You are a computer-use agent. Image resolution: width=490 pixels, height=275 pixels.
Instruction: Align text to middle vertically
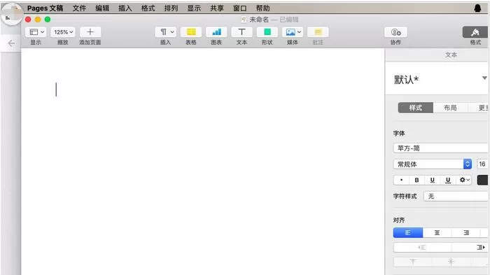coord(451,262)
